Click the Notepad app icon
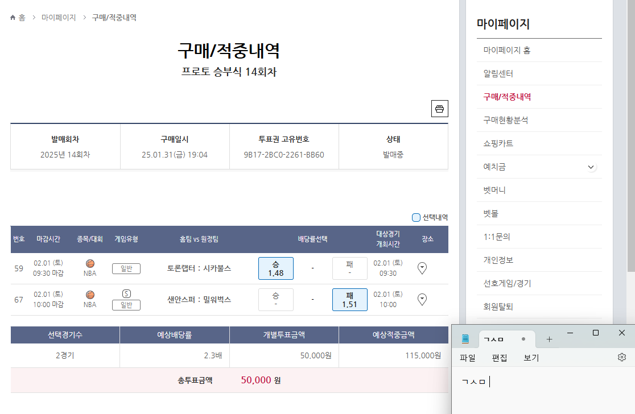Image resolution: width=635 pixels, height=414 pixels. pos(465,339)
